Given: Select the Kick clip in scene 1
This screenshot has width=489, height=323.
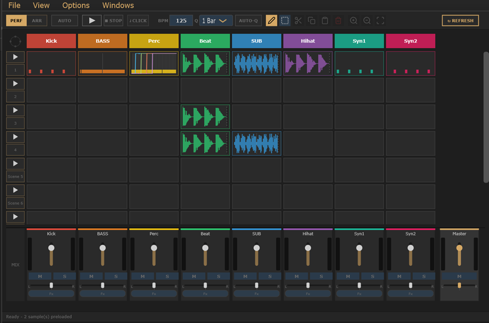Looking at the screenshot, I should (x=51, y=64).
